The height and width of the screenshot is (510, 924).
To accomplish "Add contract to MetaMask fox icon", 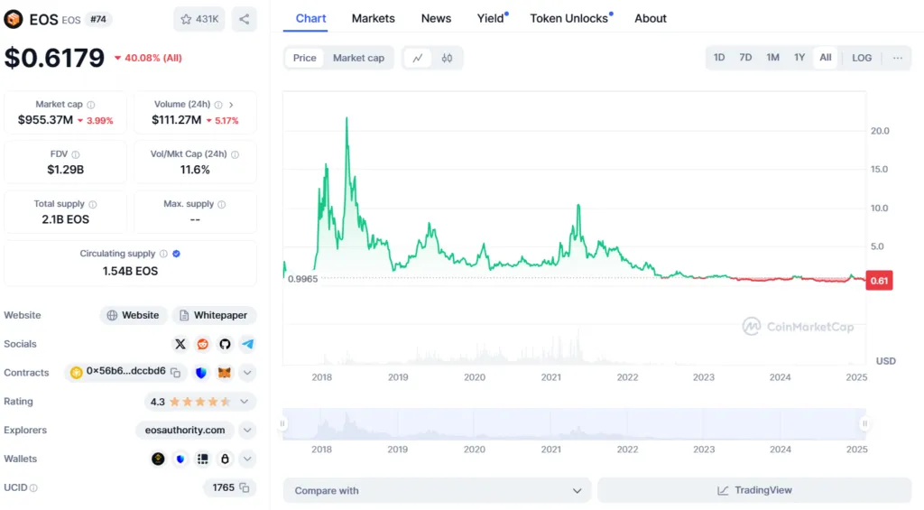I will (x=225, y=373).
